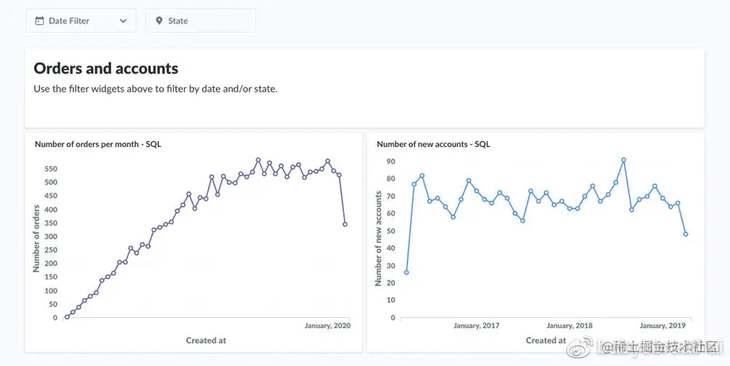Click the filter widgets description text

(x=156, y=89)
